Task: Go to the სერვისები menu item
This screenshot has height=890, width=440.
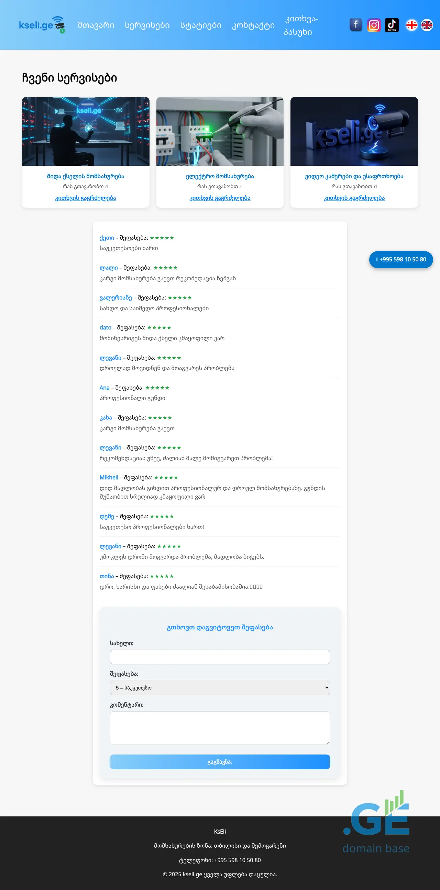Action: tap(147, 25)
